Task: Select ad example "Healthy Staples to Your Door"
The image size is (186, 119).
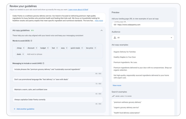Action: tap(125, 57)
